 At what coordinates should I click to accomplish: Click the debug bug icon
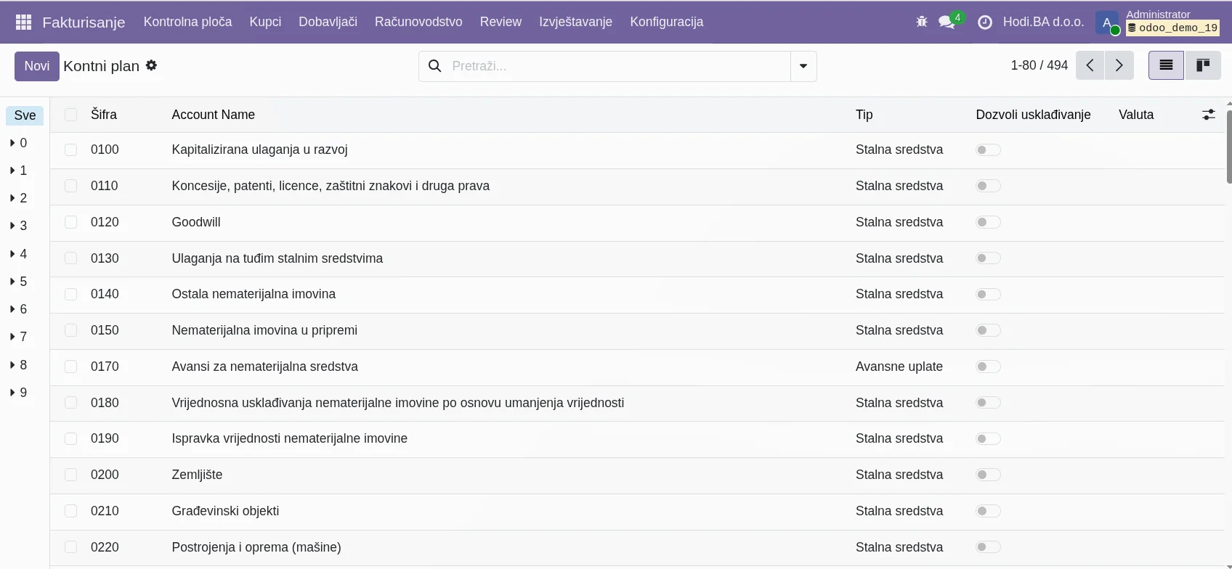tap(922, 22)
